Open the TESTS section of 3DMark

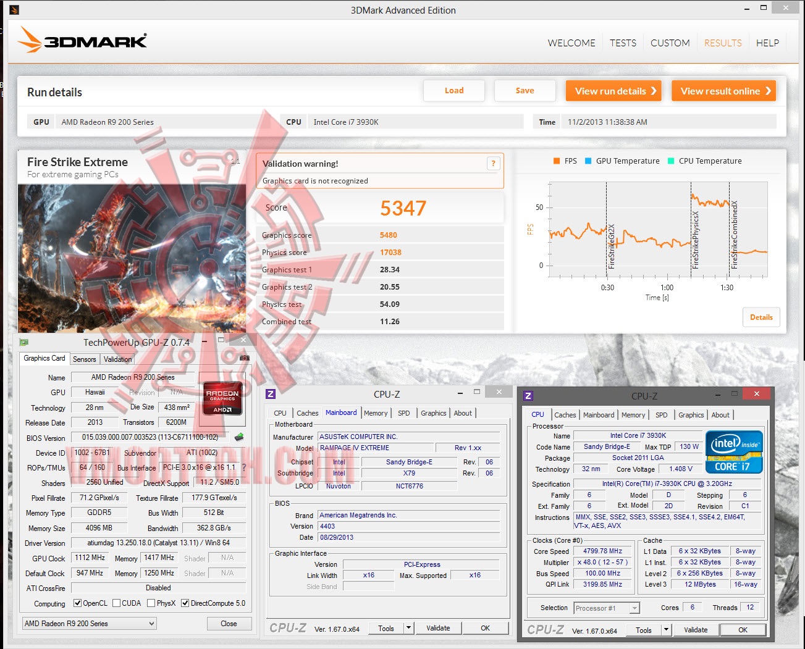pyautogui.click(x=623, y=43)
